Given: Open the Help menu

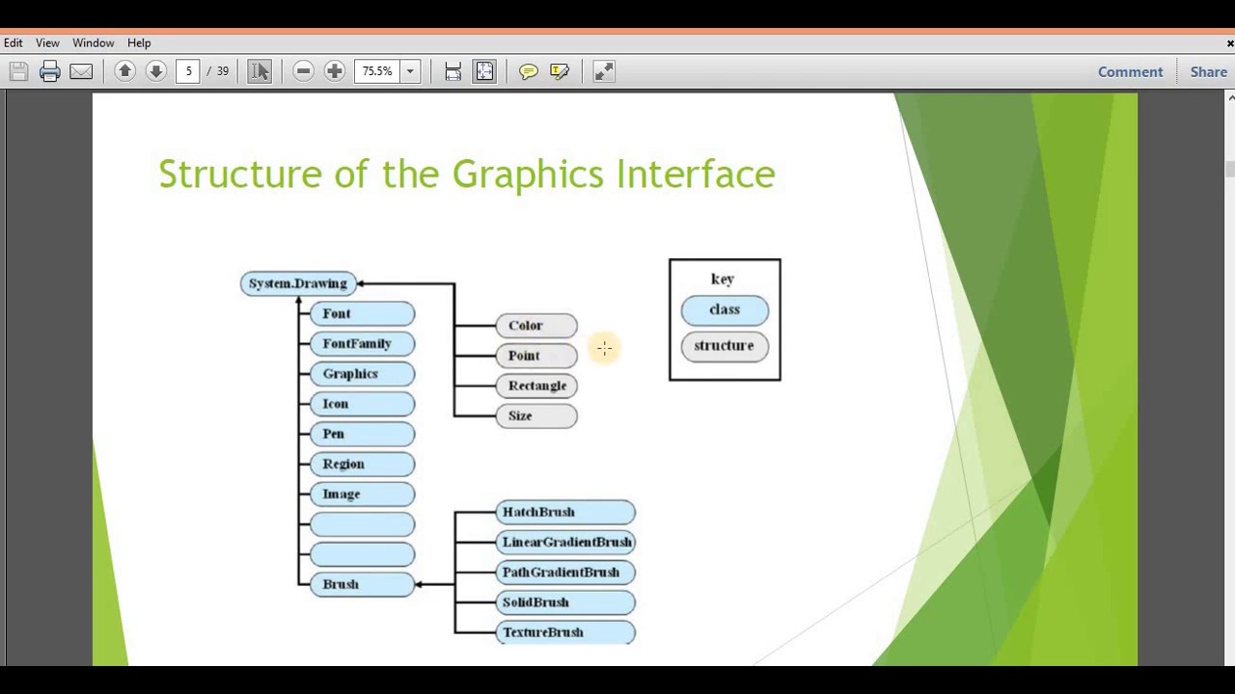Looking at the screenshot, I should click(x=139, y=42).
